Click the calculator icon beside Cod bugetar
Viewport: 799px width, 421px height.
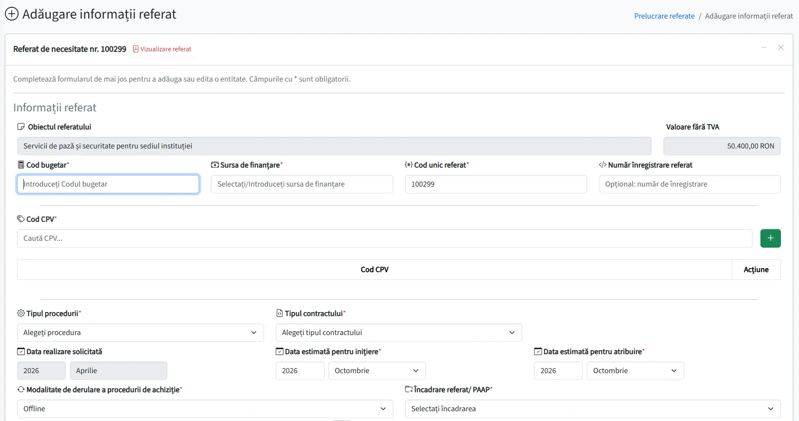pos(21,165)
